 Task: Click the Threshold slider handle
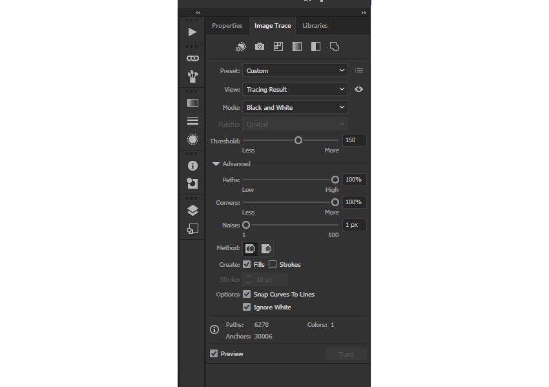(x=298, y=140)
